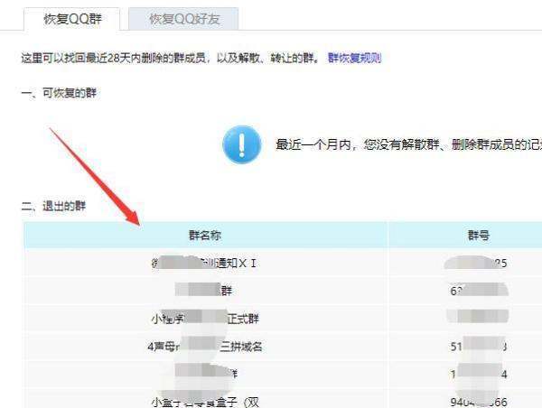Open the 恢复QQ好友 tab
Image resolution: width=542 pixels, height=408 pixels.
tap(183, 19)
